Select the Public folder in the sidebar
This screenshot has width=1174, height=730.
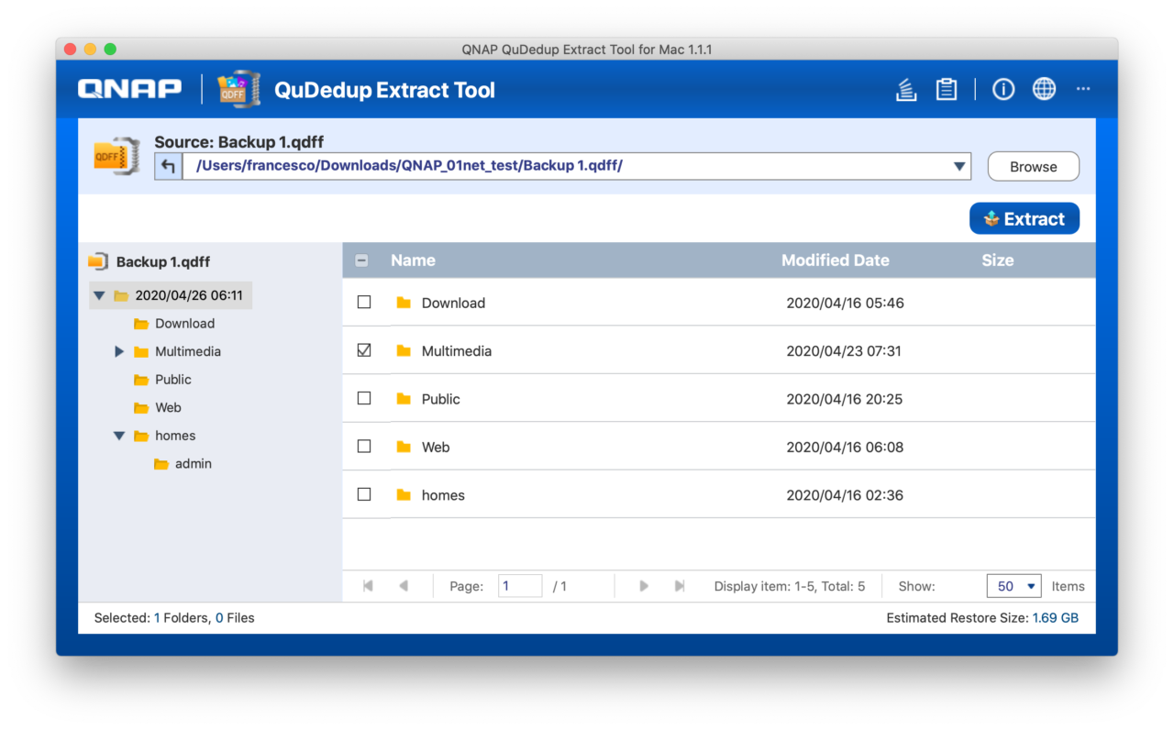173,379
